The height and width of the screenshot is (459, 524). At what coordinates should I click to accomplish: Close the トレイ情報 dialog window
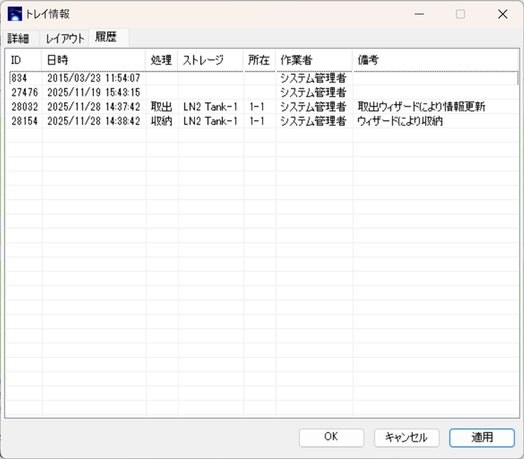click(x=502, y=14)
